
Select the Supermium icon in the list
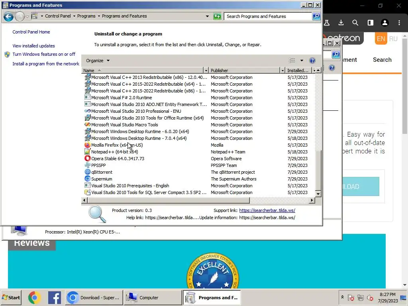(x=87, y=179)
